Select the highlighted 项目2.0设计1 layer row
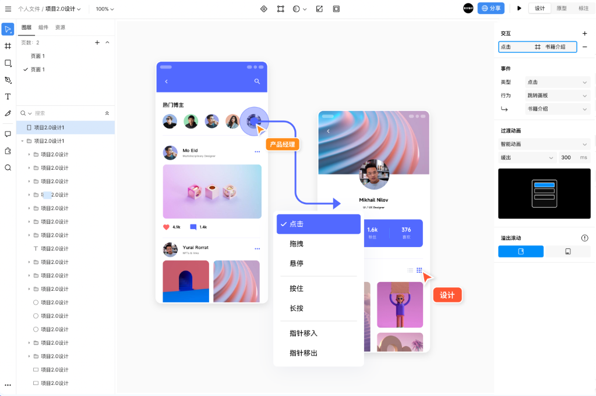Screen dimensions: 596x396 coord(65,127)
